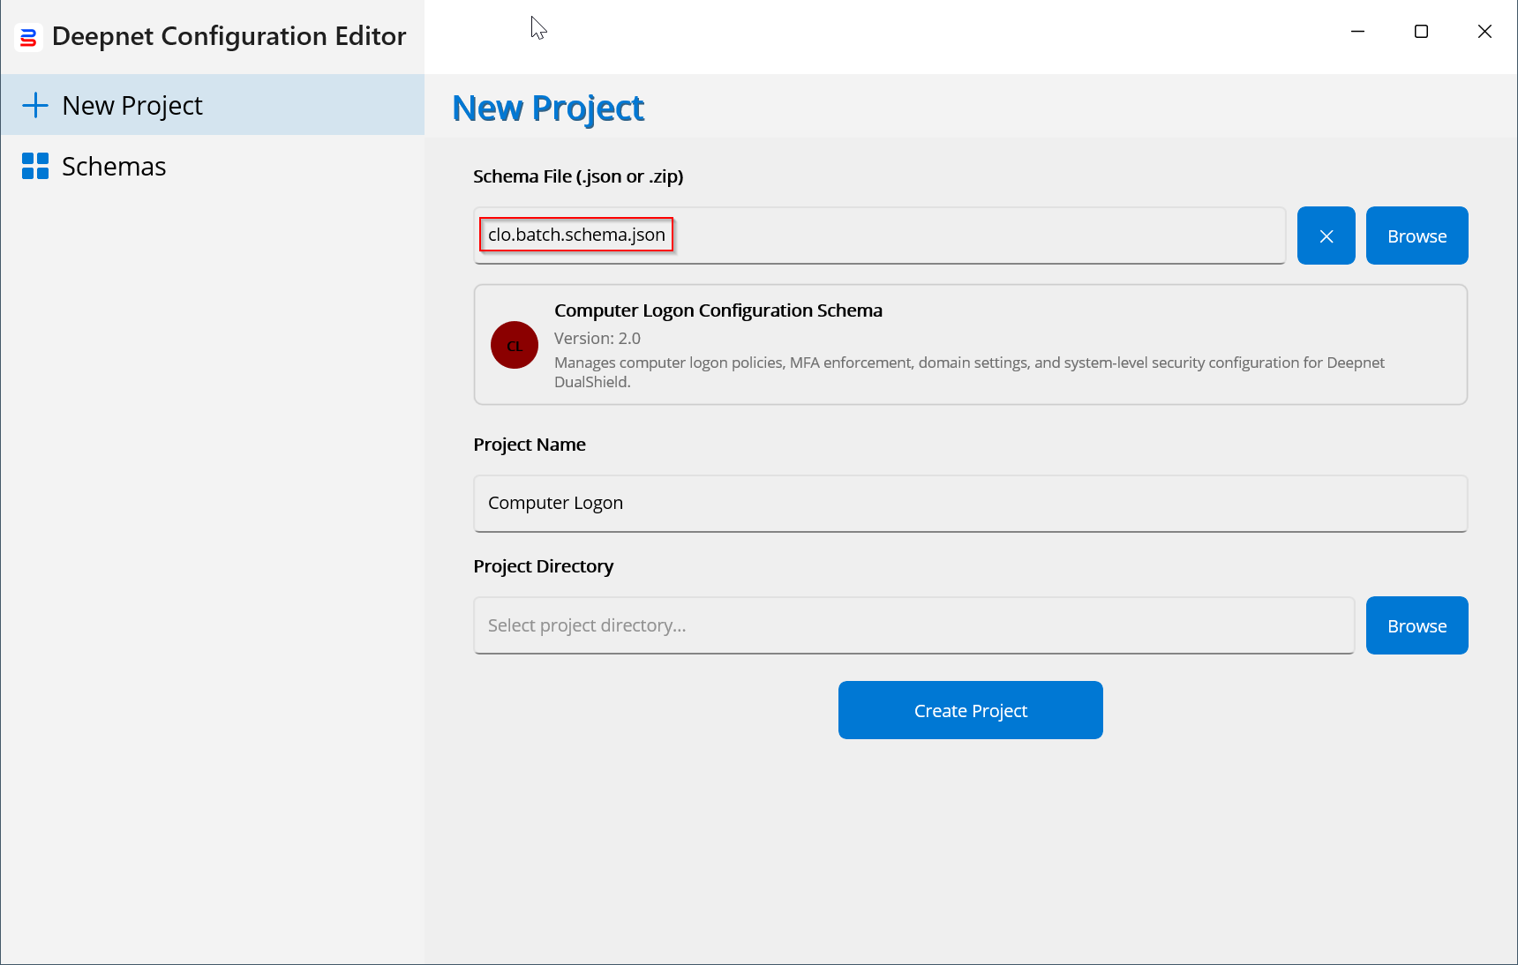Close the Deepnet Configuration Editor window
This screenshot has width=1518, height=965.
tap(1484, 32)
